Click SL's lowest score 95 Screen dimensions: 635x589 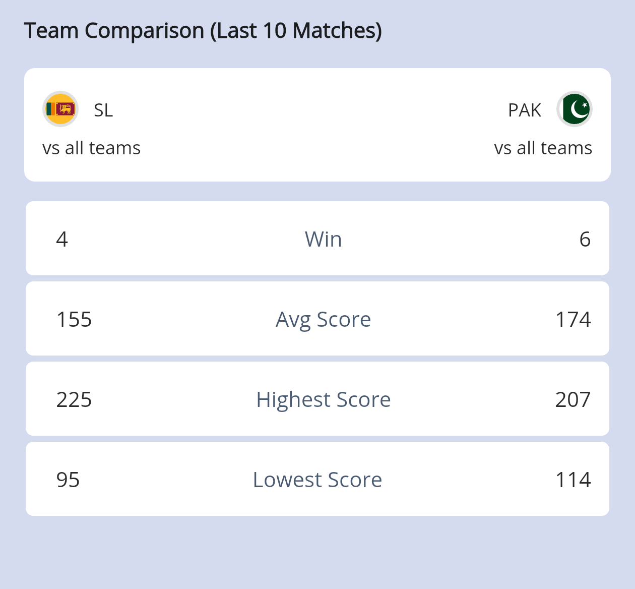68,480
